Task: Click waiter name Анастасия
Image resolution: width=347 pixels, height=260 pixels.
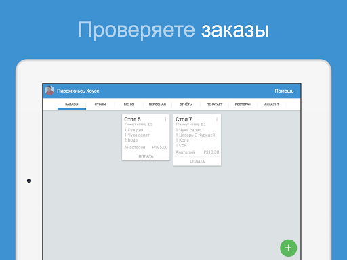Action: click(135, 147)
